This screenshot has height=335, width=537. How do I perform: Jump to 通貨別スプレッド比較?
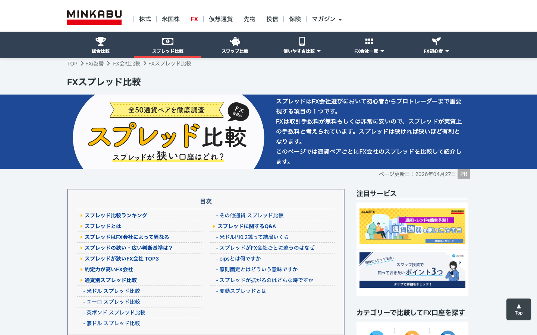pos(111,280)
